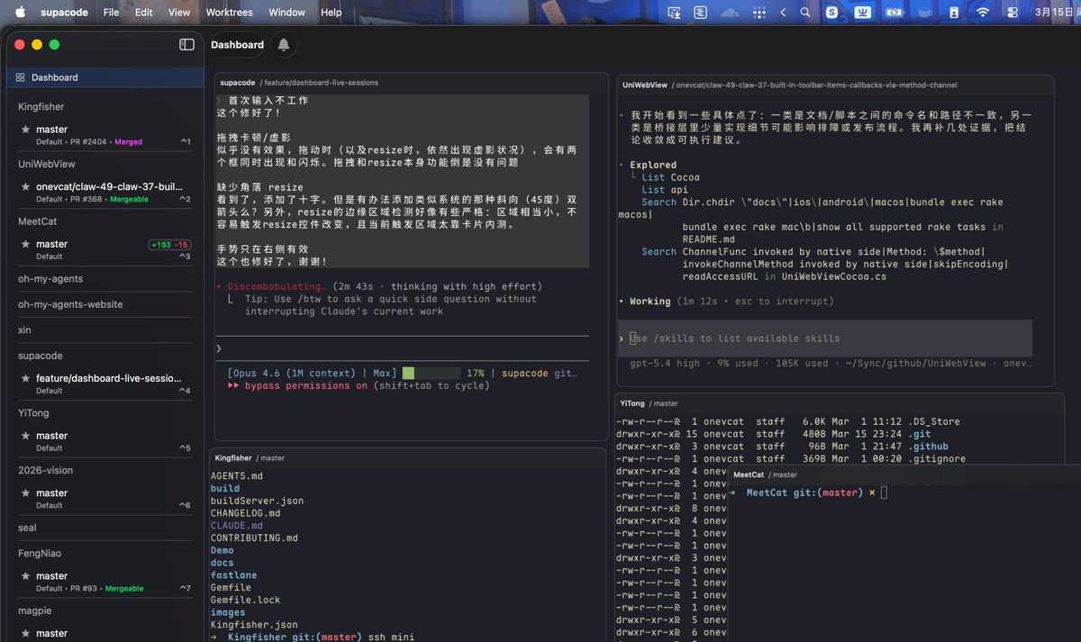Image resolution: width=1081 pixels, height=642 pixels.
Task: Select the Dashboard row in the sidebar
Action: (x=105, y=77)
